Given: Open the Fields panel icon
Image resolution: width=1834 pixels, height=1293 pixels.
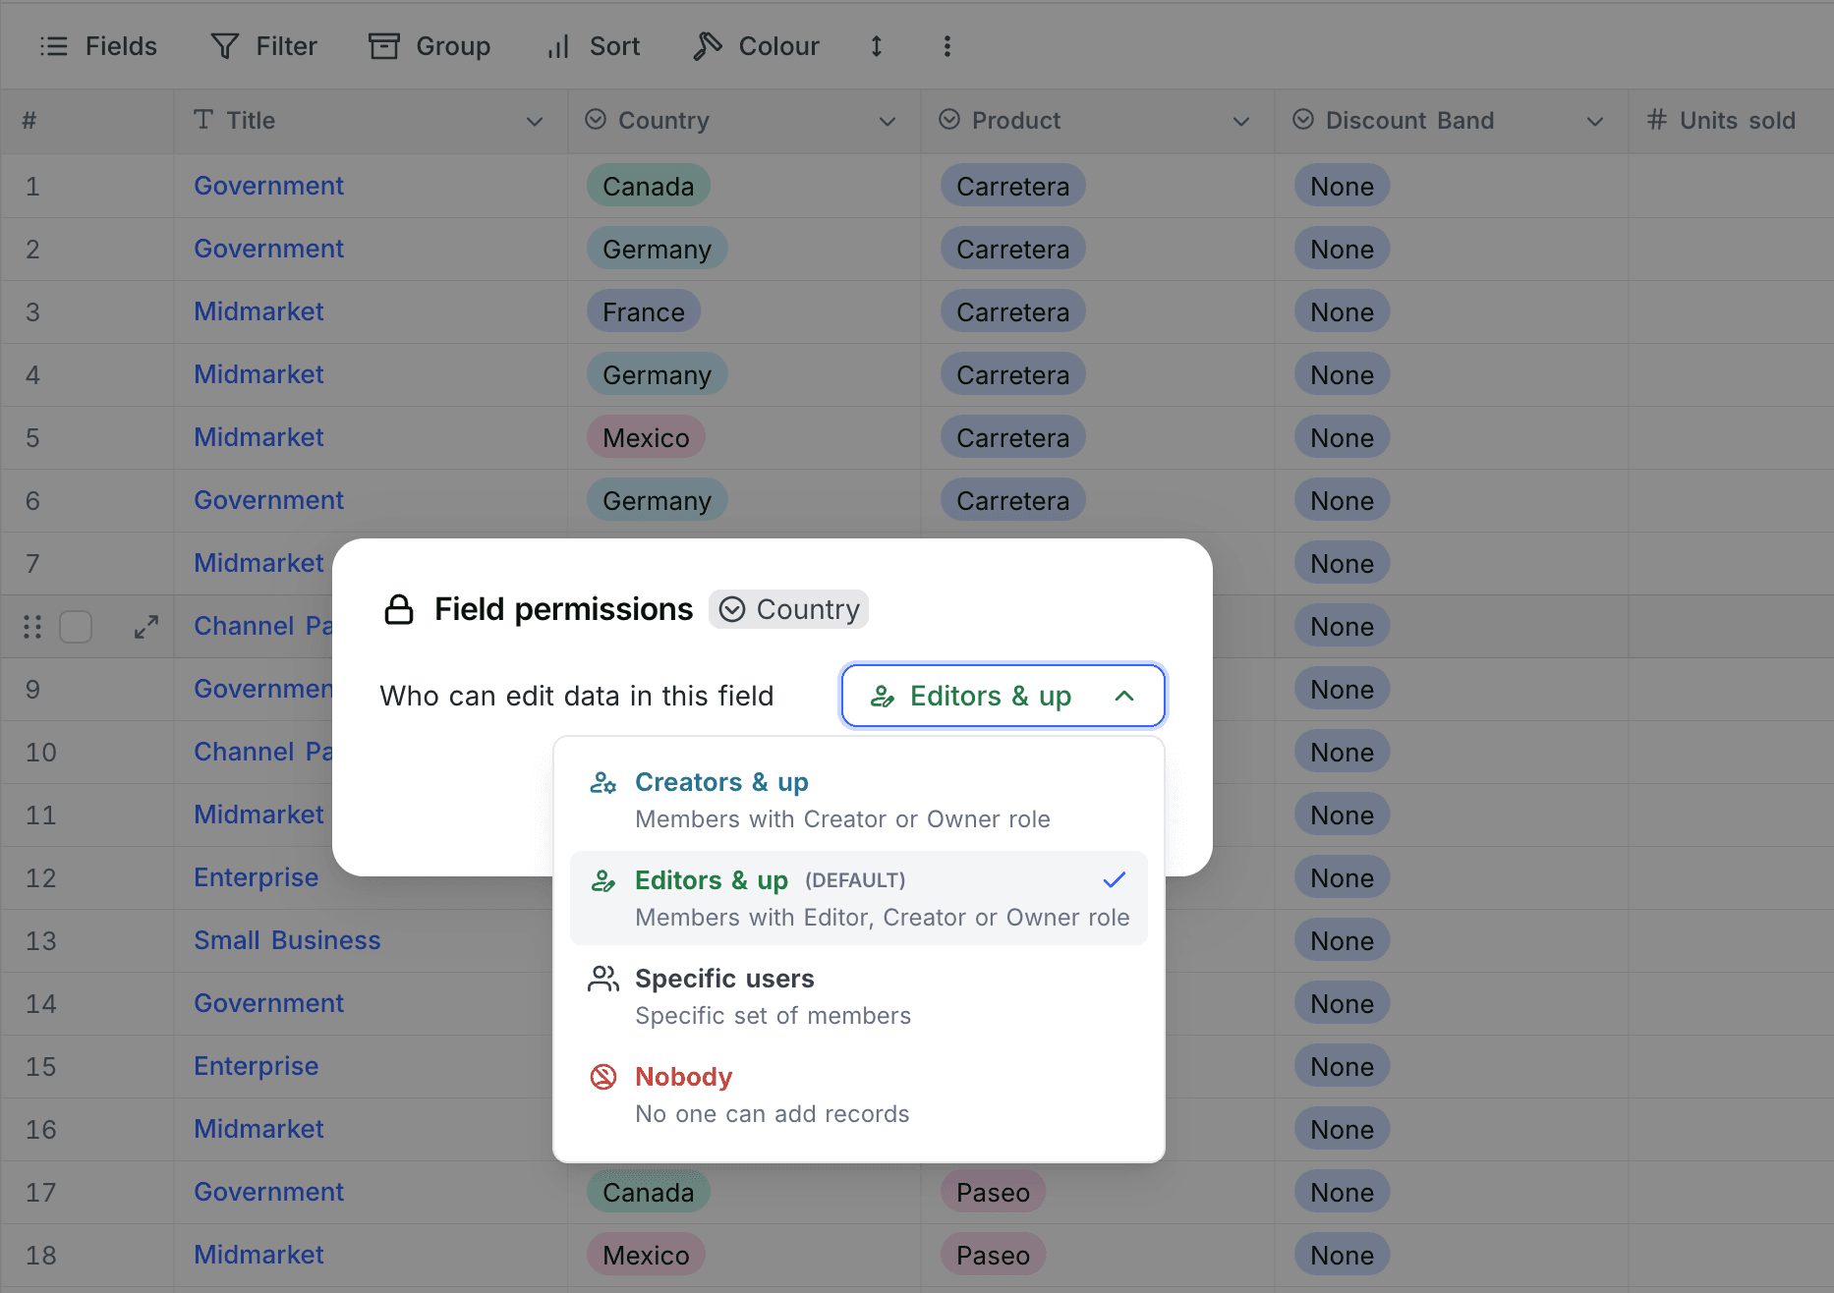Looking at the screenshot, I should pos(55,45).
